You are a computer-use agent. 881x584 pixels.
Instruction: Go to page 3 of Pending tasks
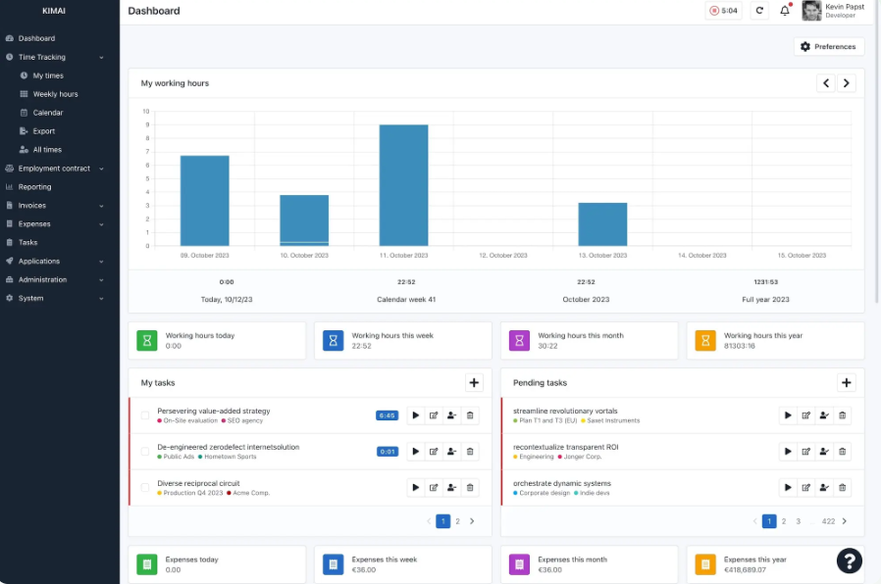(798, 521)
